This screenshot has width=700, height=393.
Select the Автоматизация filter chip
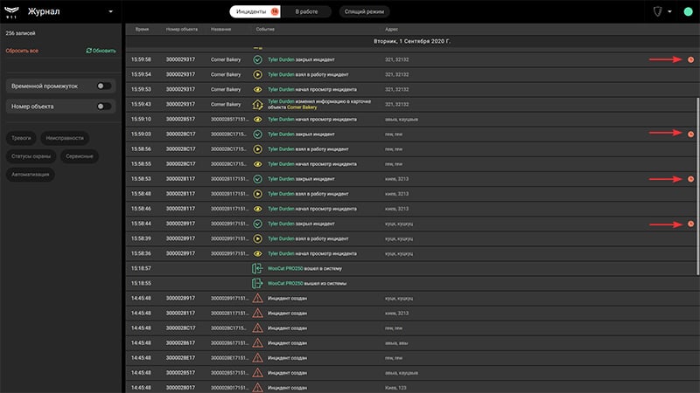[x=31, y=175]
